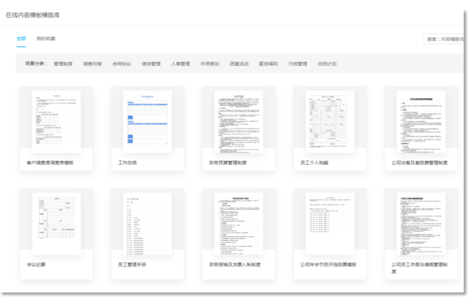Open the 员工管理手册 template thumbnail
The height and width of the screenshot is (299, 468).
(148, 224)
